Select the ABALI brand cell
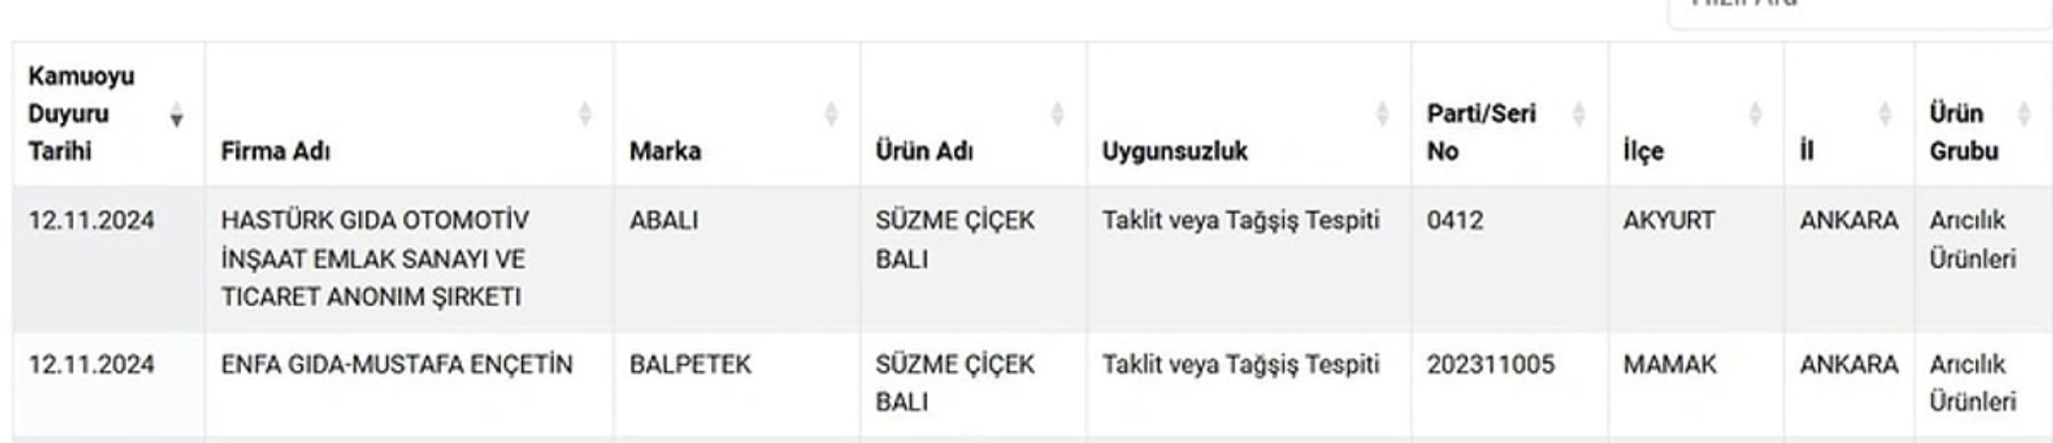 tap(664, 220)
